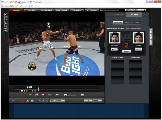Open the Video Quality dropdown
This screenshot has height=120, width=162.
pyautogui.click(x=58, y=101)
